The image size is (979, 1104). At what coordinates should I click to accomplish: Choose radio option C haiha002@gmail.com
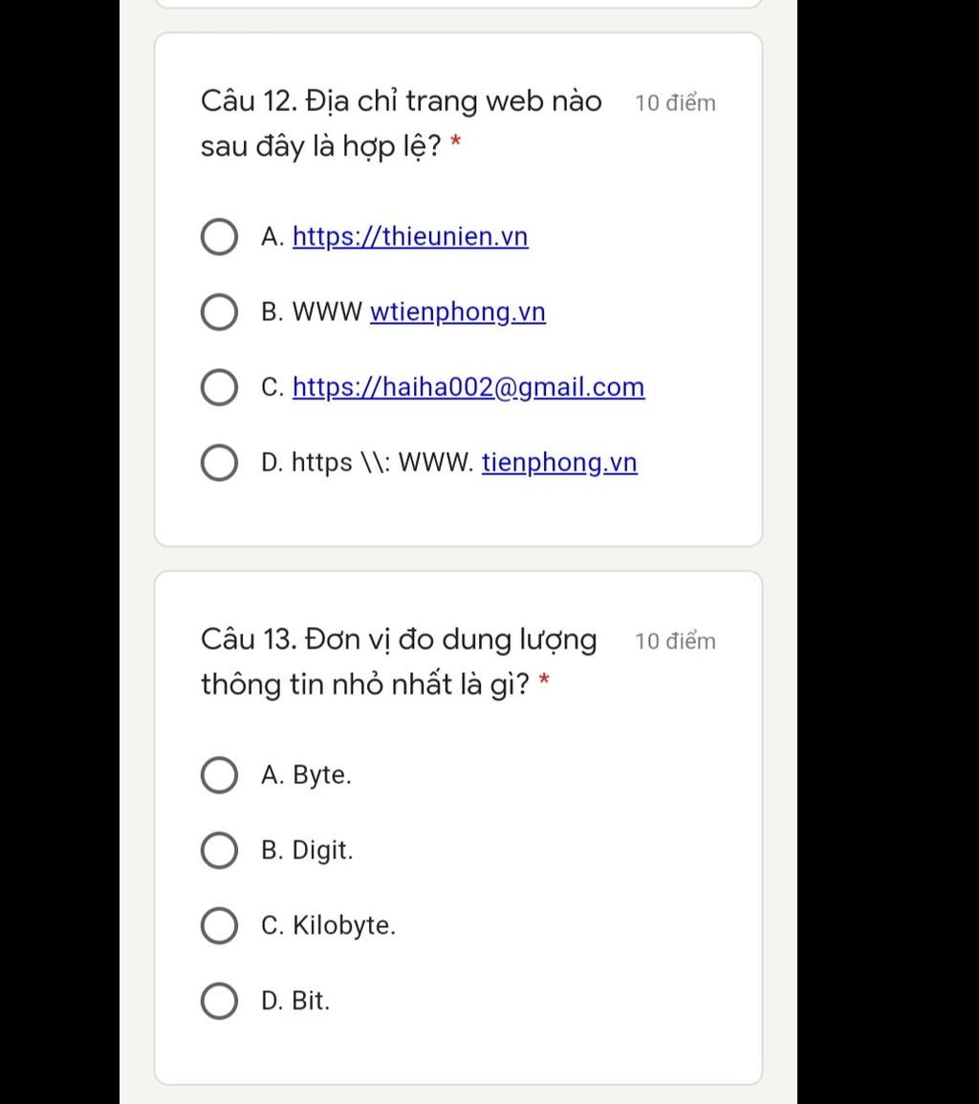219,387
